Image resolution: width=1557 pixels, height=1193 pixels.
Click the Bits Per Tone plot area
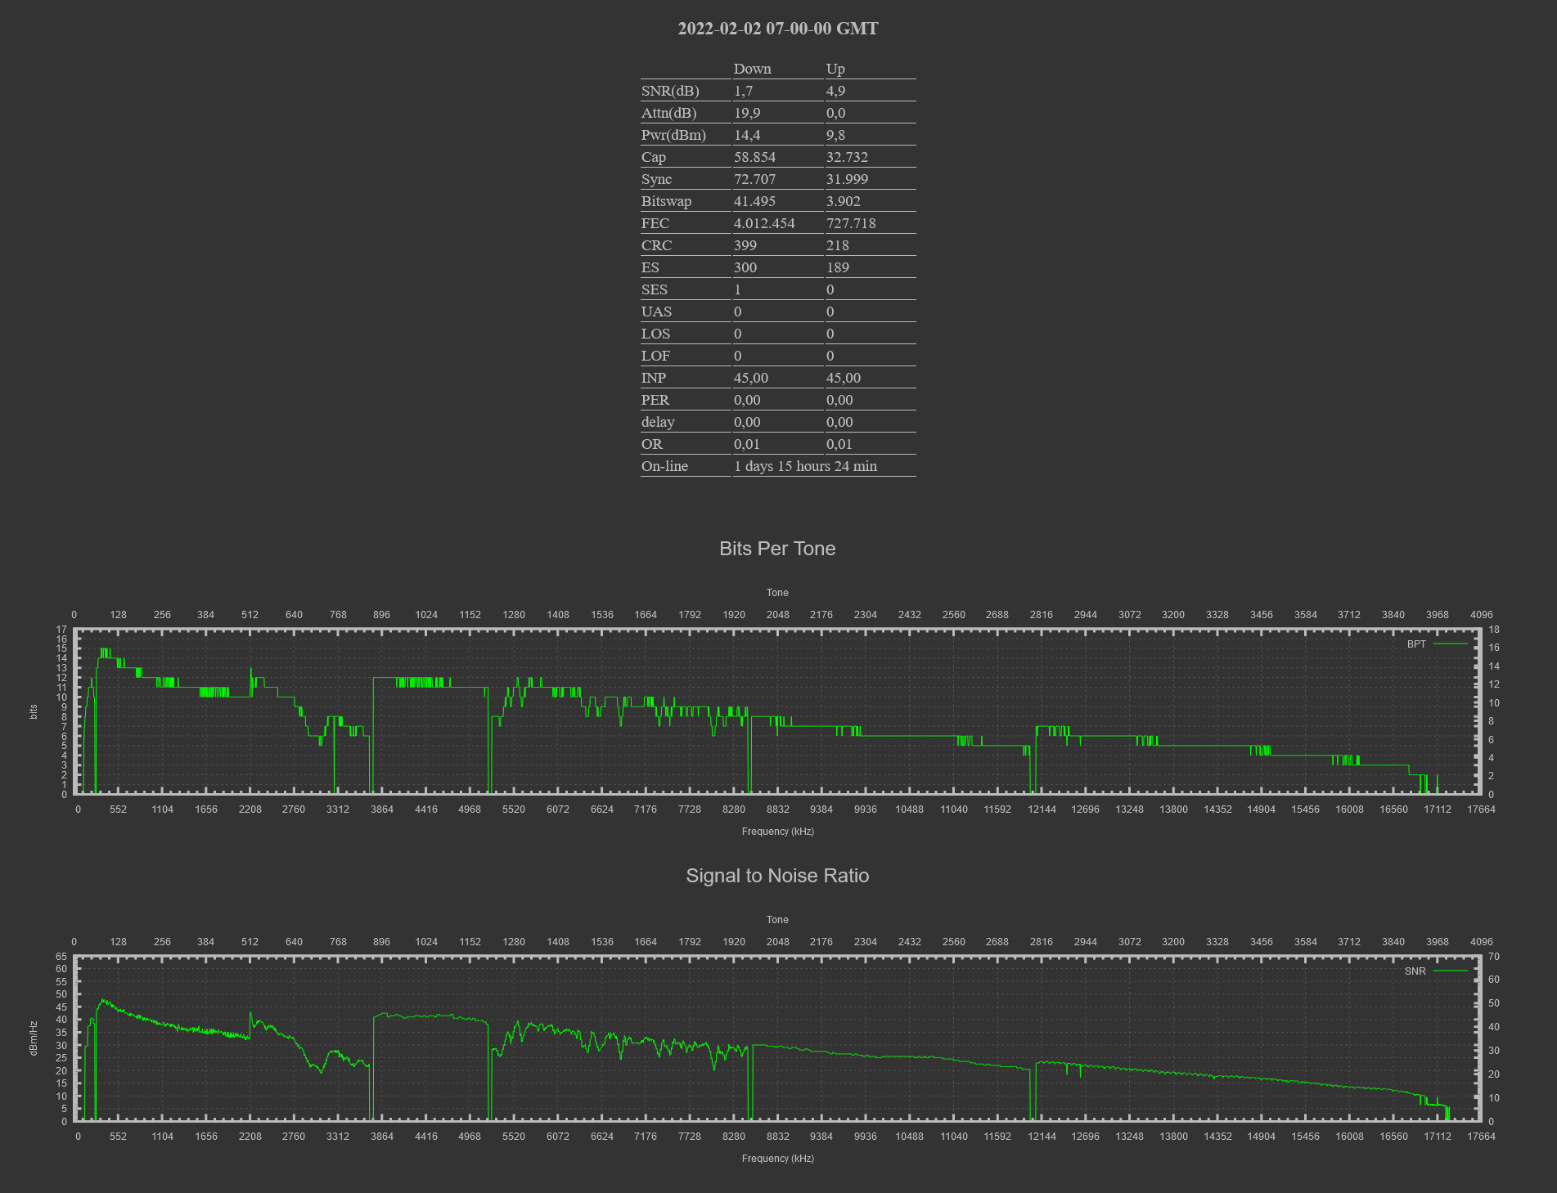click(x=777, y=711)
